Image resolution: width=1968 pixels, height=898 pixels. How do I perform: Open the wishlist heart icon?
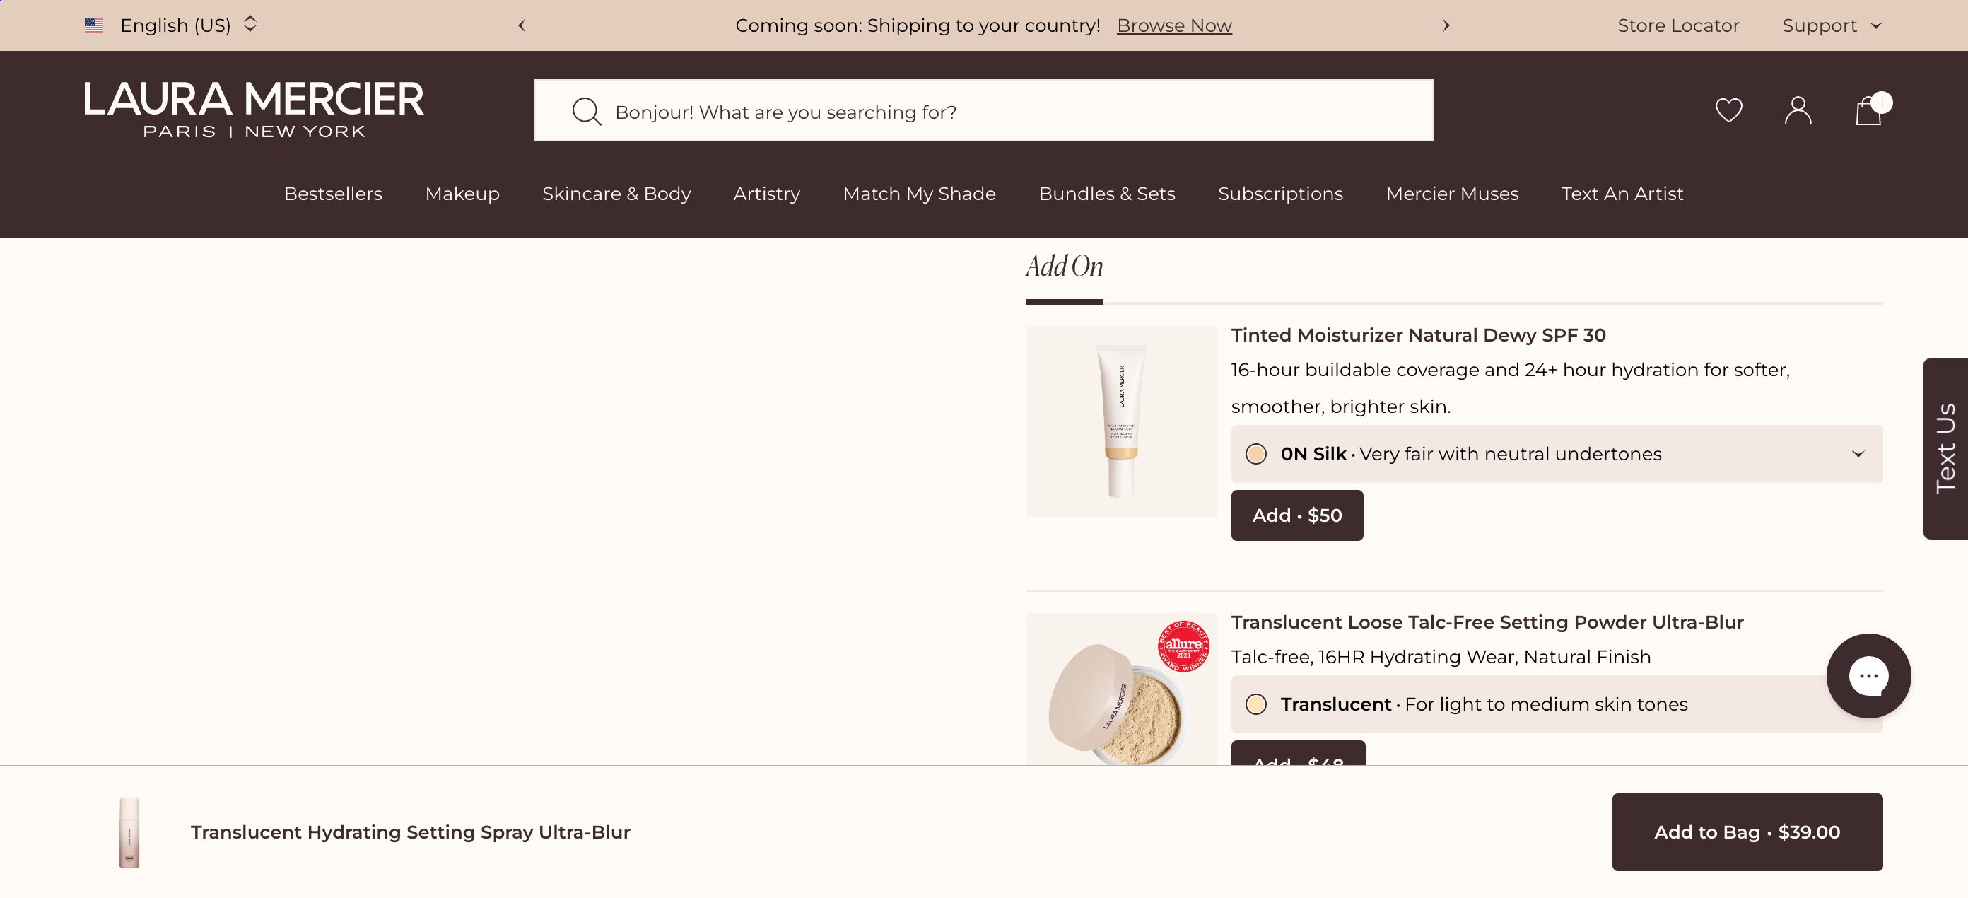pos(1728,110)
